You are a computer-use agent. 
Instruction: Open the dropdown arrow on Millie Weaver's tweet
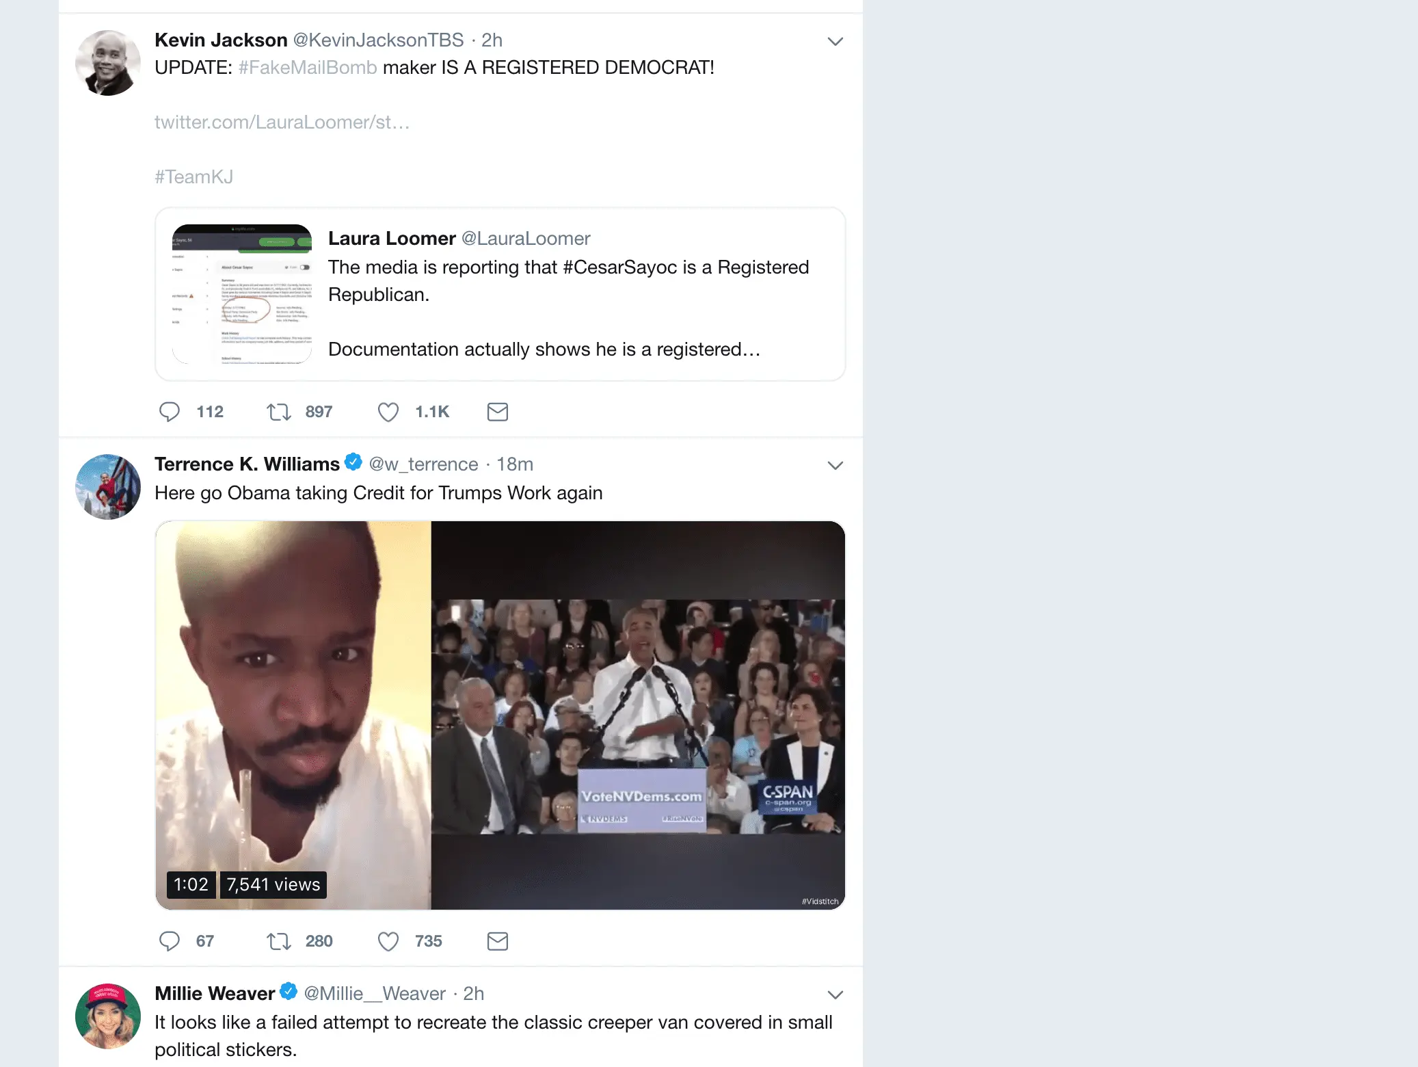(835, 994)
